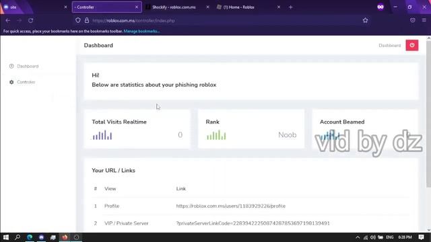Open Microsoft Edge from the taskbar

point(30,237)
